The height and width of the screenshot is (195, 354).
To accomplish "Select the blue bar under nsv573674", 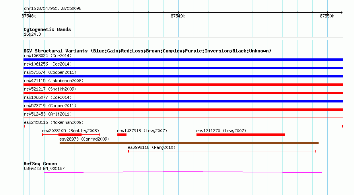I will pyautogui.click(x=183, y=76).
